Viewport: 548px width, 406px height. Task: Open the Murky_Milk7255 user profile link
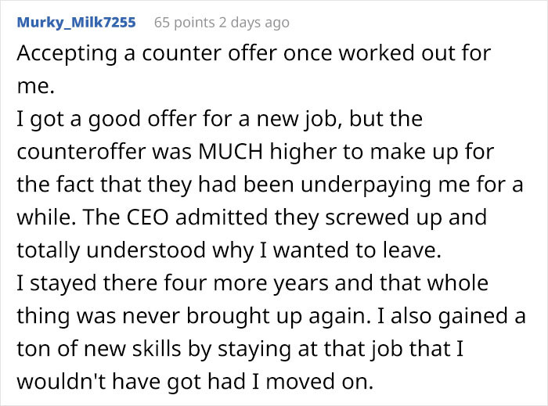(75, 23)
